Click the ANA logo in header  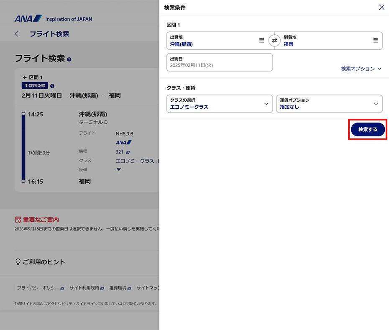(28, 18)
